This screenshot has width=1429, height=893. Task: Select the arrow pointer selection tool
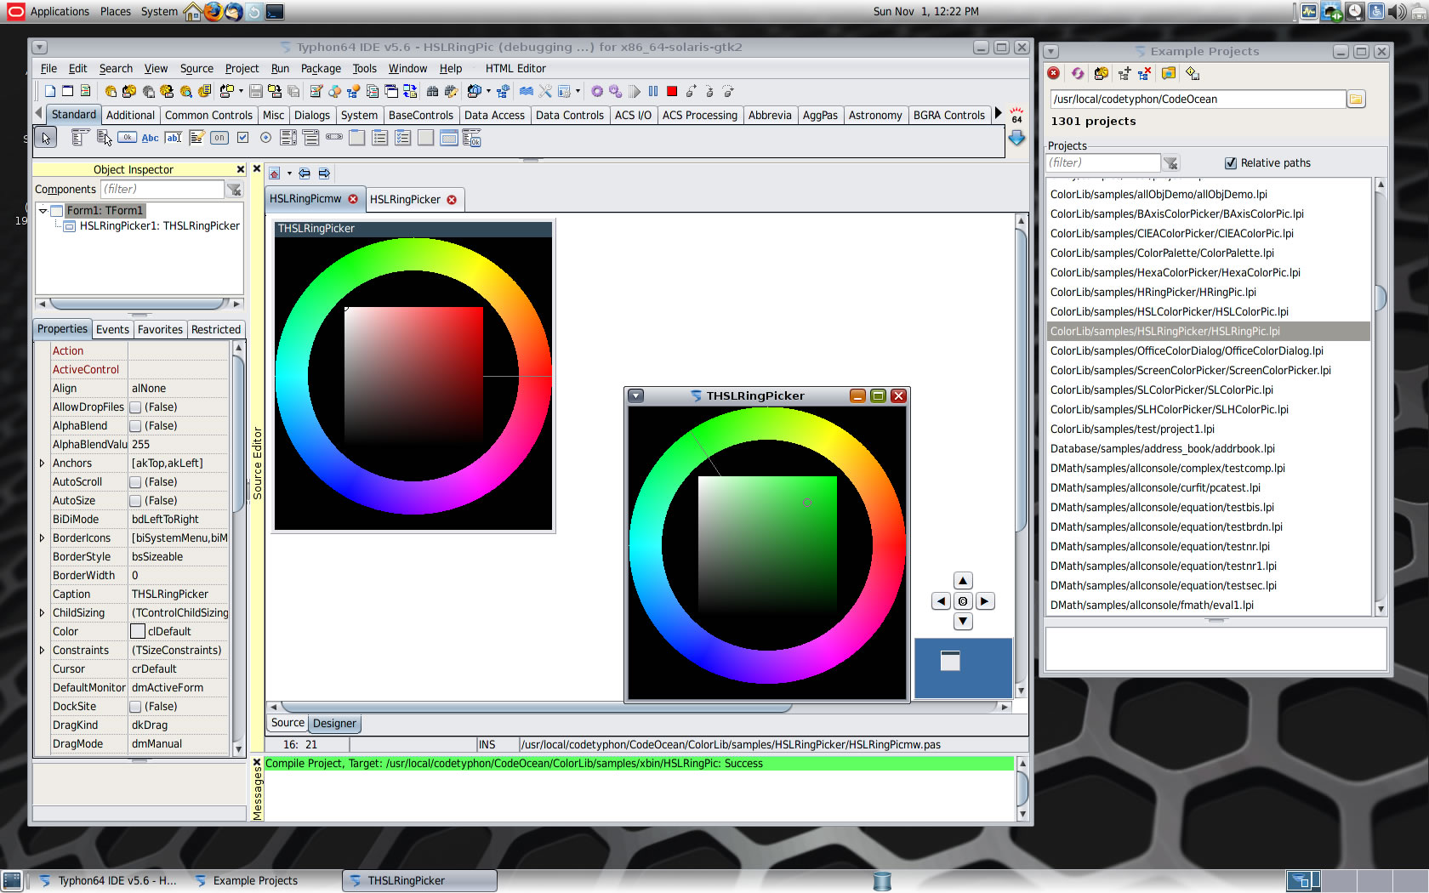(46, 138)
